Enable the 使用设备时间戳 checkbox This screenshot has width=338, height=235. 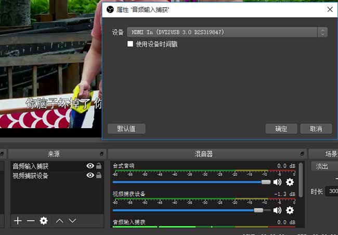coord(131,44)
